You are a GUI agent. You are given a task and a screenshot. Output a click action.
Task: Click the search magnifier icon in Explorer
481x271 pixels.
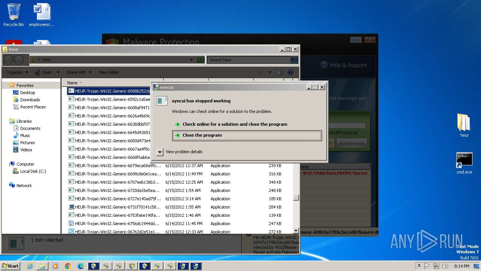[294, 60]
